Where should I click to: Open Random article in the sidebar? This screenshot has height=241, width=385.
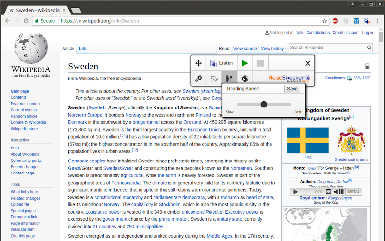coord(24,116)
